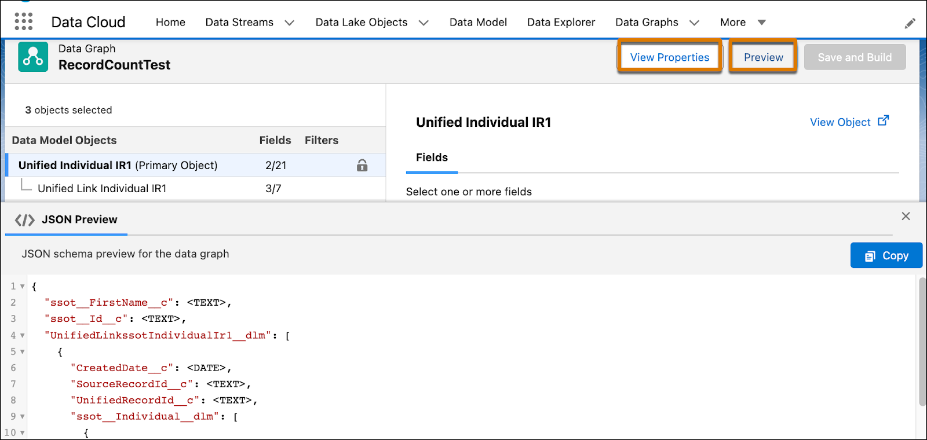Image resolution: width=927 pixels, height=440 pixels.
Task: Click the JSON preview vertical scrollbar
Action: click(x=922, y=342)
